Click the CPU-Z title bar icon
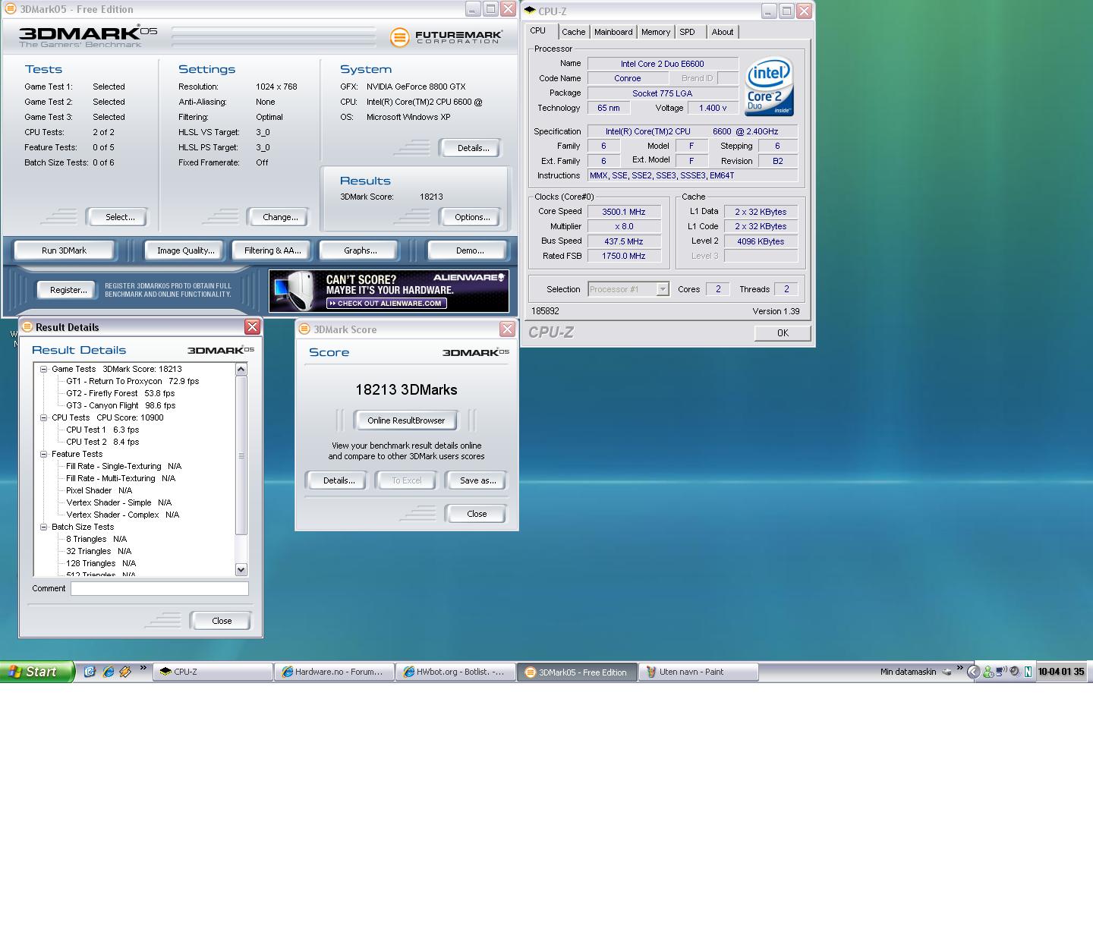This screenshot has width=1093, height=929. tap(530, 11)
